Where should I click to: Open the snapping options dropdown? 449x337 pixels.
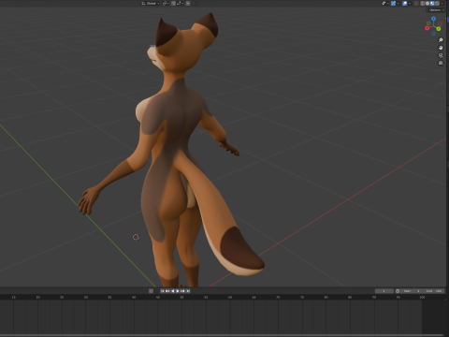pos(180,3)
